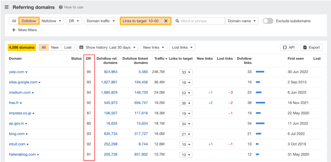Open the Links to target: 10–50 filter

[141, 21]
